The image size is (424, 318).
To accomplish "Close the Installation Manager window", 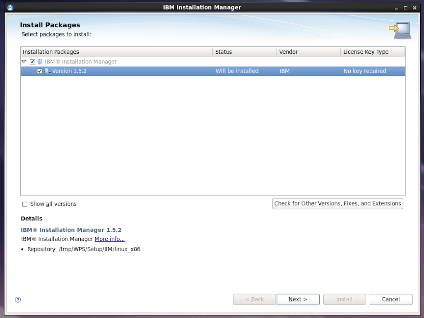I will (x=414, y=7).
